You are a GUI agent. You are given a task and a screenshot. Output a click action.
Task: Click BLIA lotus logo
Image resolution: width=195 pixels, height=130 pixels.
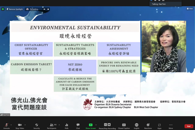coord(88,104)
